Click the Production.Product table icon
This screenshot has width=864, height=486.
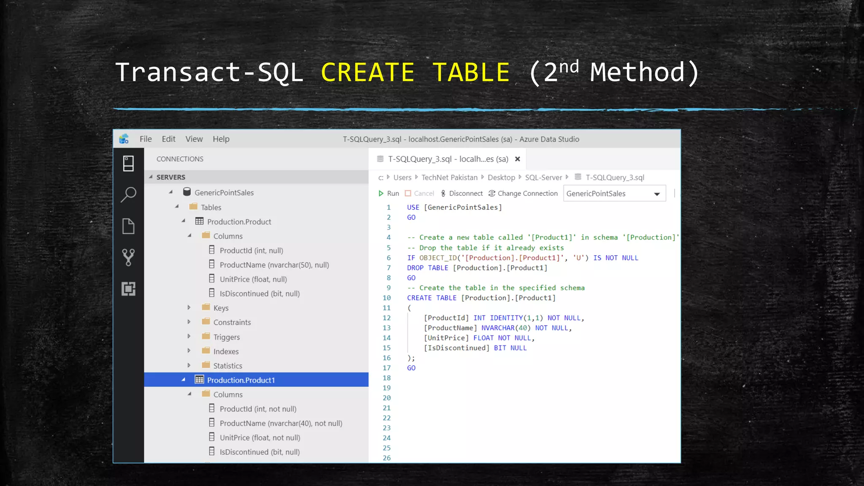pos(200,221)
